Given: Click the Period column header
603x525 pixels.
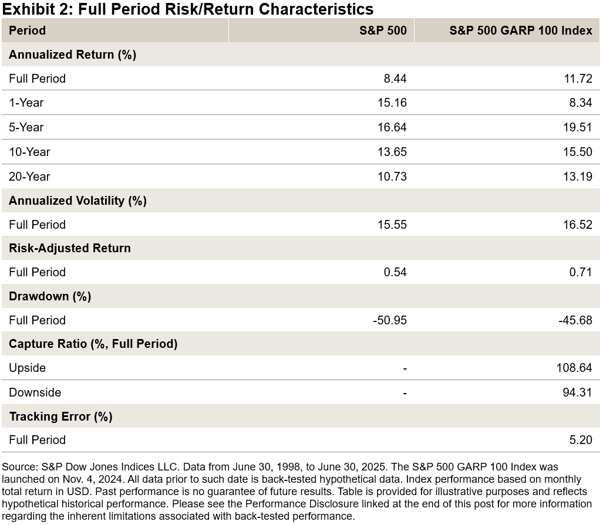Looking at the screenshot, I should (27, 31).
